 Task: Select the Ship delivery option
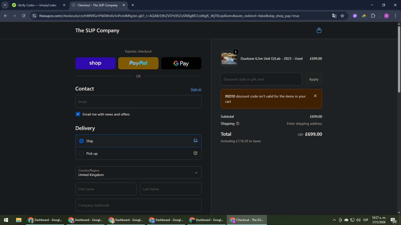pyautogui.click(x=138, y=141)
